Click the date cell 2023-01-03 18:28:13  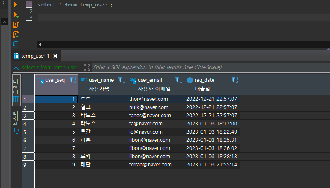click(212, 156)
